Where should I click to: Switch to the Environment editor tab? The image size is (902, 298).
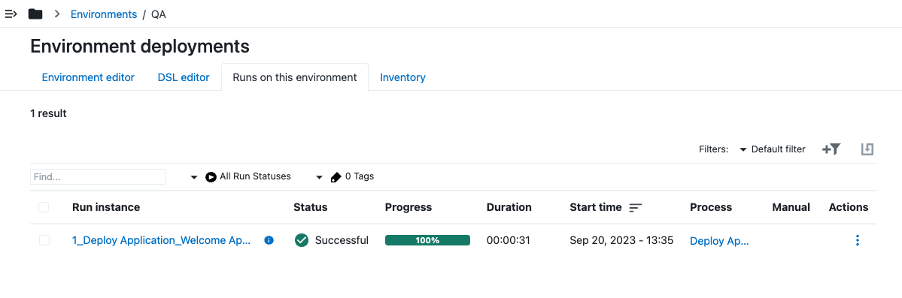pyautogui.click(x=88, y=77)
